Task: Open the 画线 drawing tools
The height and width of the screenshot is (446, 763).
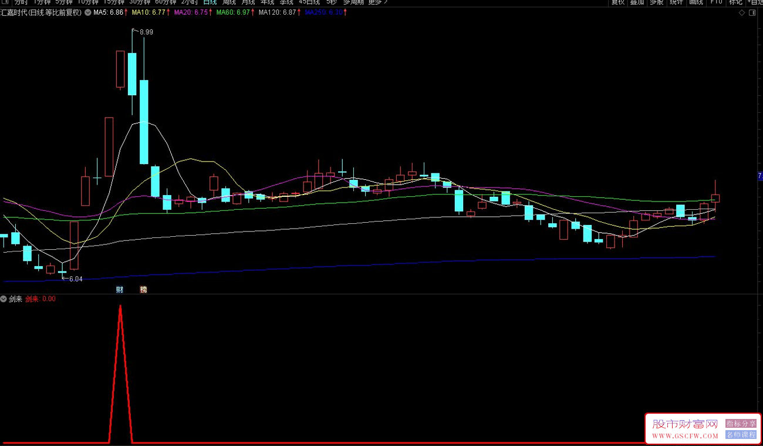Action: (x=696, y=2)
